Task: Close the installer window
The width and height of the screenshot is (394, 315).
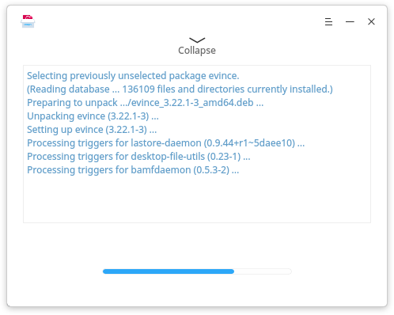Action: click(x=371, y=21)
